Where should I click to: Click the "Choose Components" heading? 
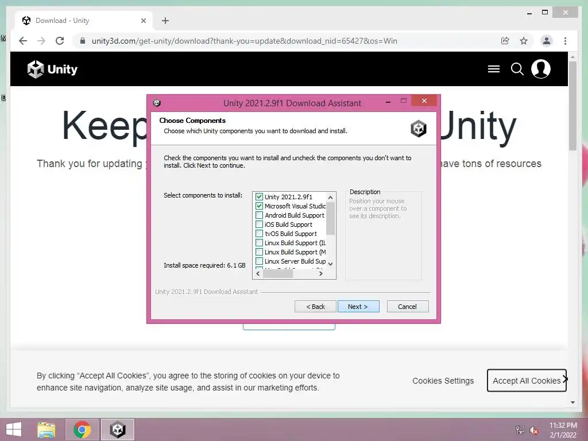tap(192, 121)
